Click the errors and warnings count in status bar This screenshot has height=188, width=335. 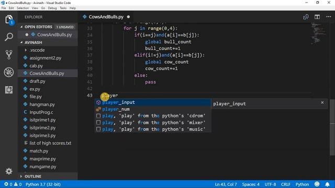pyautogui.click(x=13, y=184)
